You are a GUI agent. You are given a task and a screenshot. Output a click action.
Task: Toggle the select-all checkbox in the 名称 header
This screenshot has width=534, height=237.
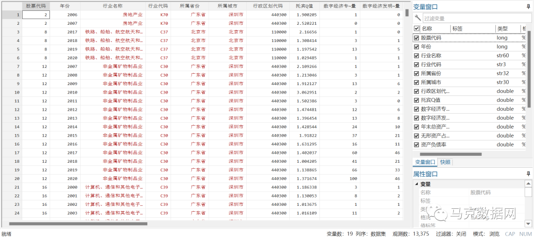tap(416, 29)
